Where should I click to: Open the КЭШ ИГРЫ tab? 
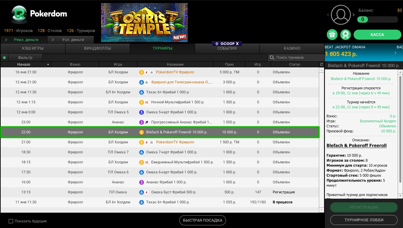click(33, 48)
